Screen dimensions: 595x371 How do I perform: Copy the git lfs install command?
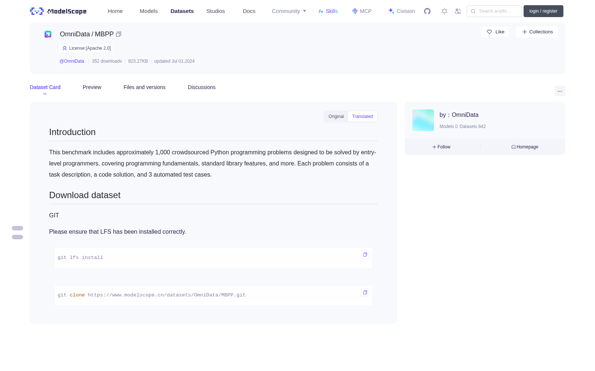[x=365, y=255]
